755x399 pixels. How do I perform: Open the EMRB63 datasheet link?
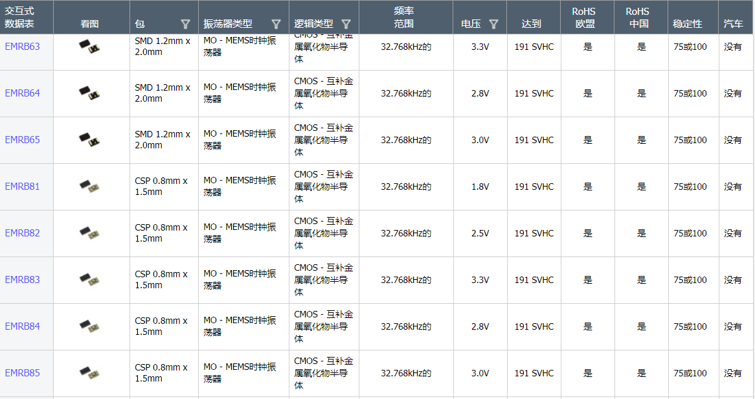[23, 47]
